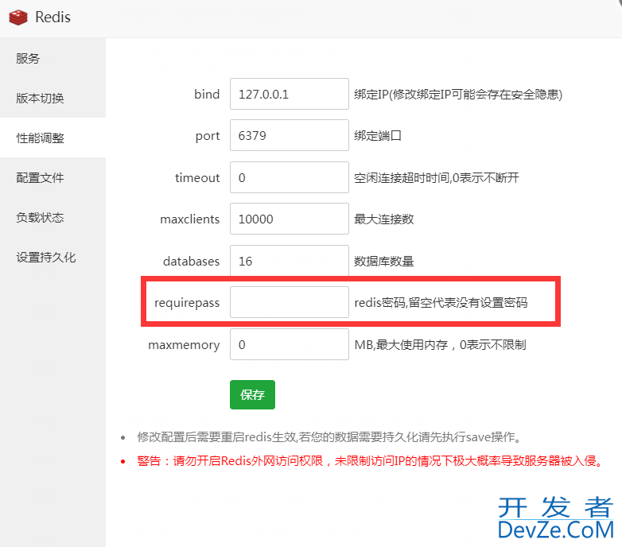Click into the port input field
The image size is (622, 547).
pos(289,136)
